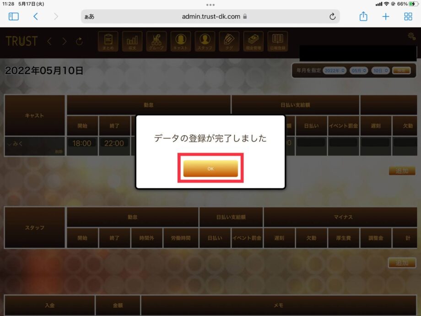Viewport: 421px width, 316px height.
Task: Open the 収支 bar chart icon
Action: [x=132, y=41]
